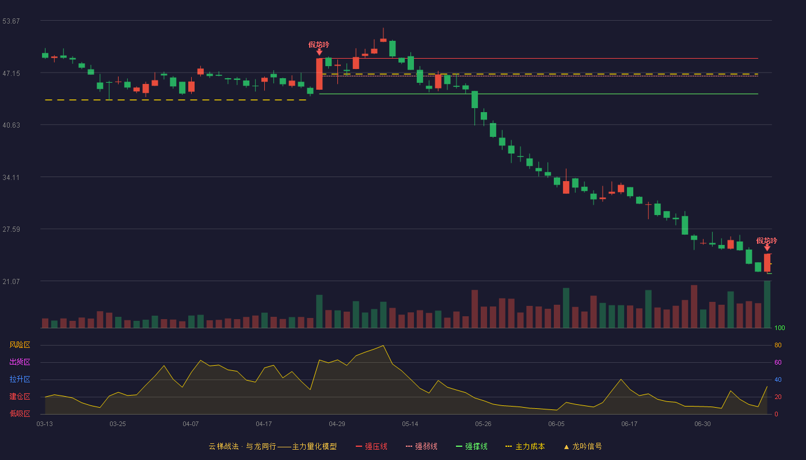Viewport: 806px width, 460px height.
Task: Click the 06-17 date label
Action: [629, 424]
